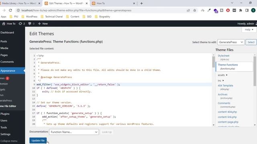The width and height of the screenshot is (257, 144).
Task: Open the content-link.php file
Action: pos(227,117)
